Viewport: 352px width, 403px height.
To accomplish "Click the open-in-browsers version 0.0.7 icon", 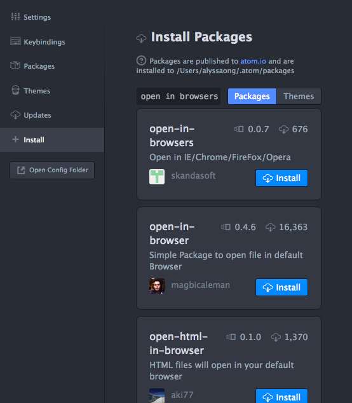I will coord(239,129).
